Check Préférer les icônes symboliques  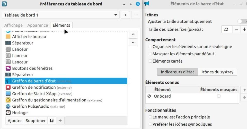[x=150, y=124]
